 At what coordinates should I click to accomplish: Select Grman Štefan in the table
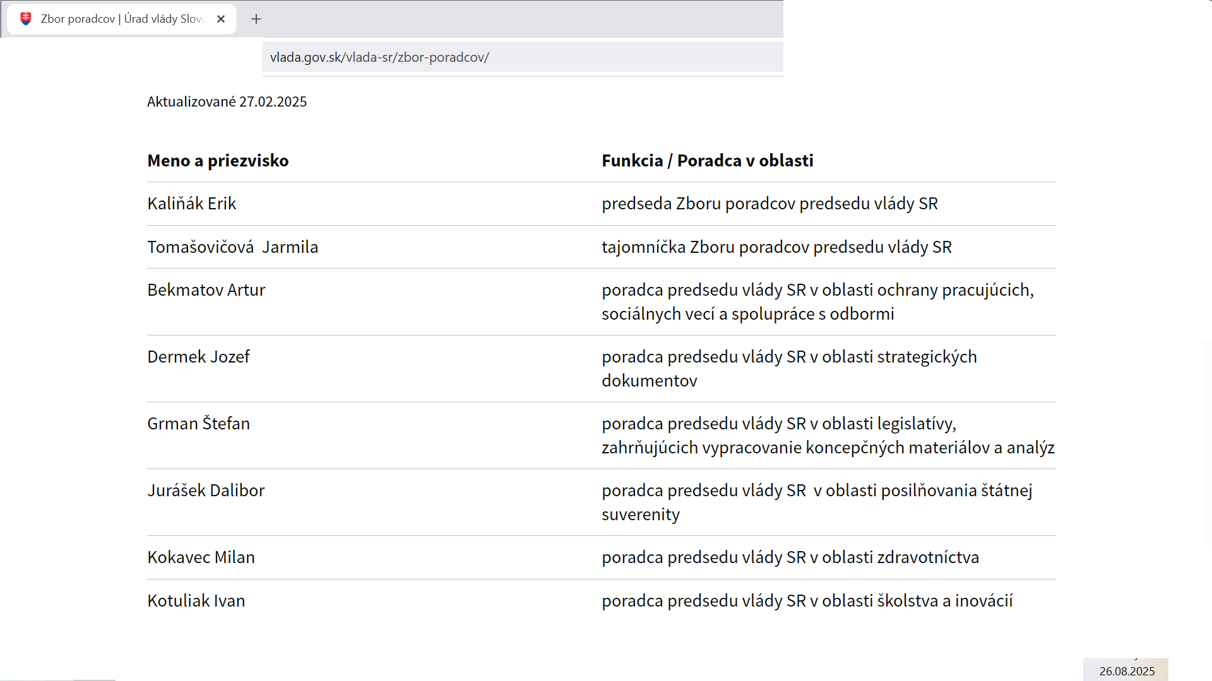pos(198,424)
